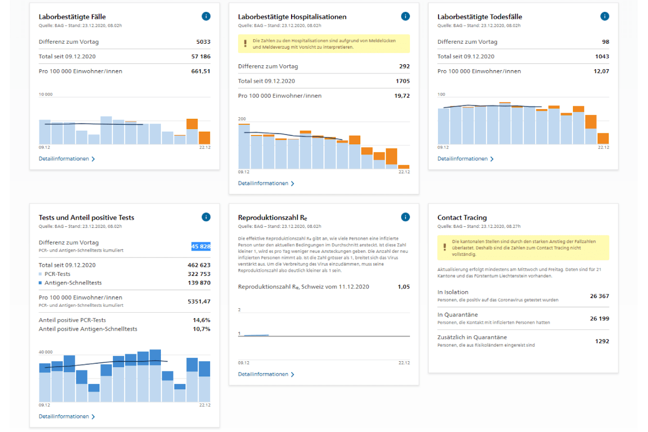Image resolution: width=648 pixels, height=432 pixels.
Task: Click Laborbestätigte Fälle card title
Action: (x=72, y=17)
